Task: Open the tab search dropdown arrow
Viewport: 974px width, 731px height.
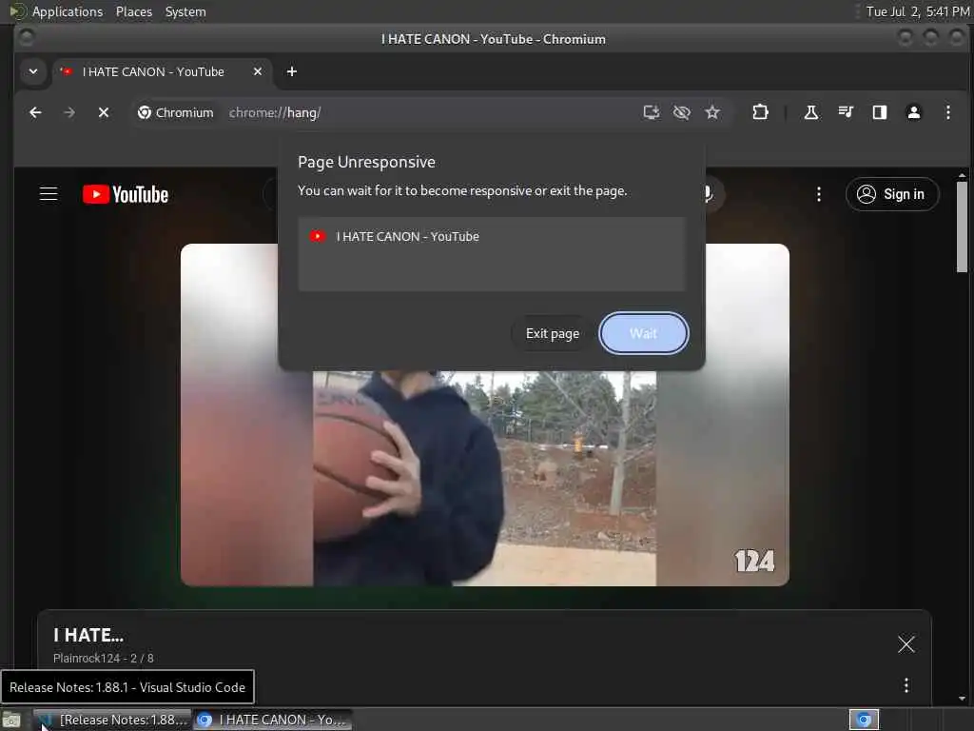Action: point(33,71)
